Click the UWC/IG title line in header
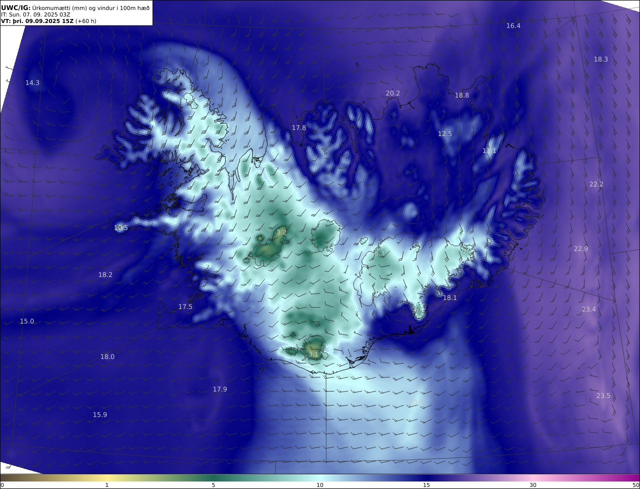Viewport: 640px width, 489px height. pos(75,7)
